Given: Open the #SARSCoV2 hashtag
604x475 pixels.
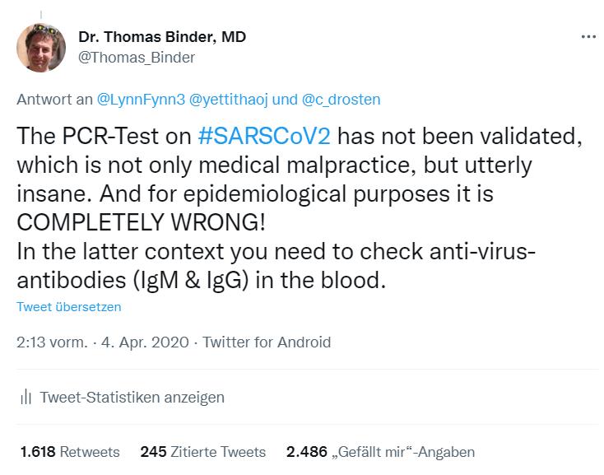Looking at the screenshot, I should coord(264,136).
